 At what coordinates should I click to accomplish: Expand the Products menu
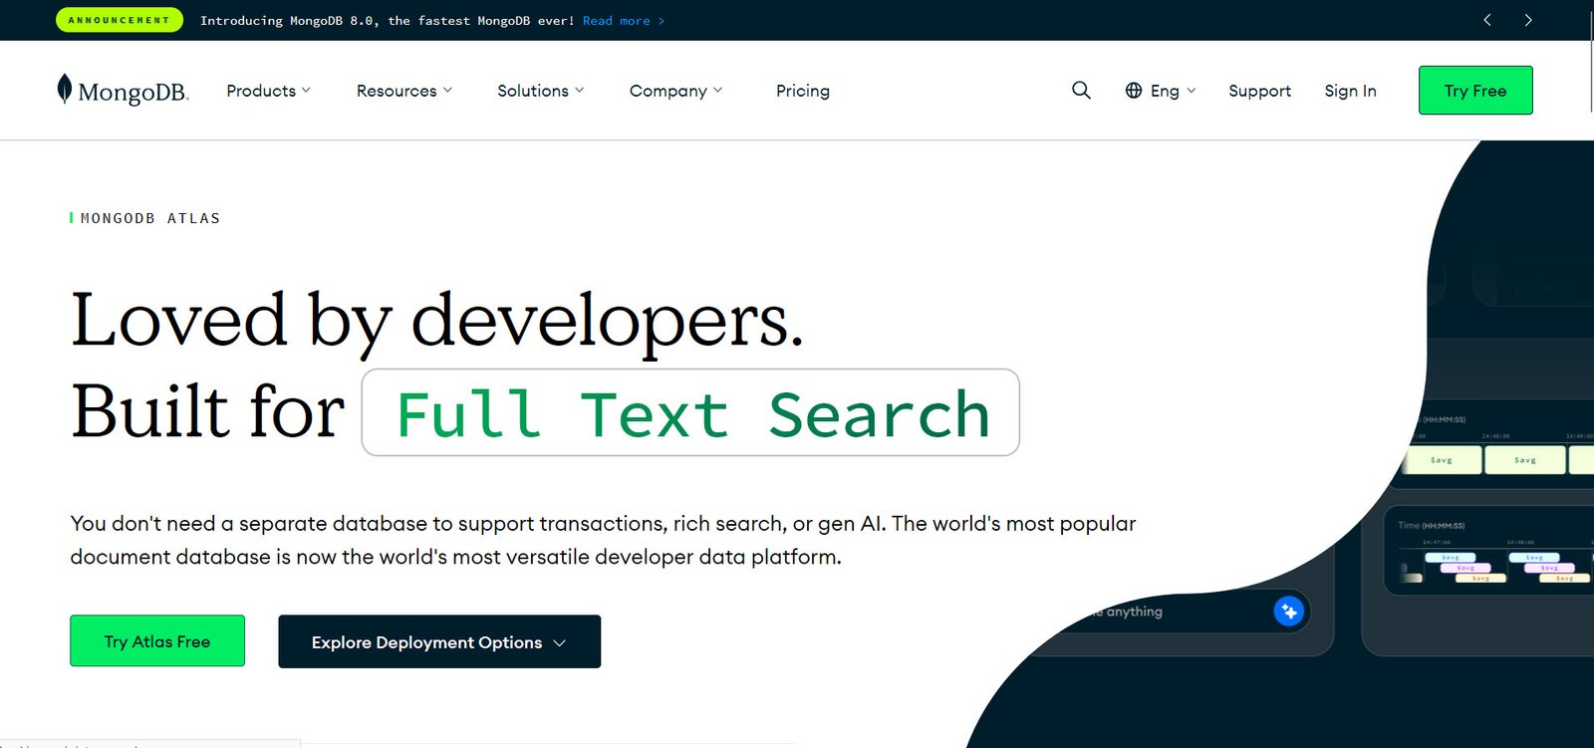point(268,91)
